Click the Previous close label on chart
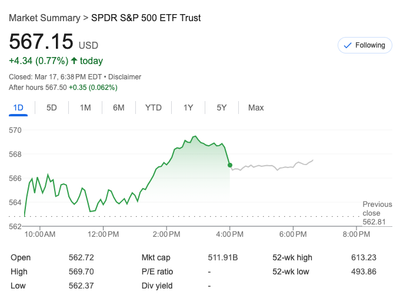The height and width of the screenshot is (295, 400). point(377,209)
